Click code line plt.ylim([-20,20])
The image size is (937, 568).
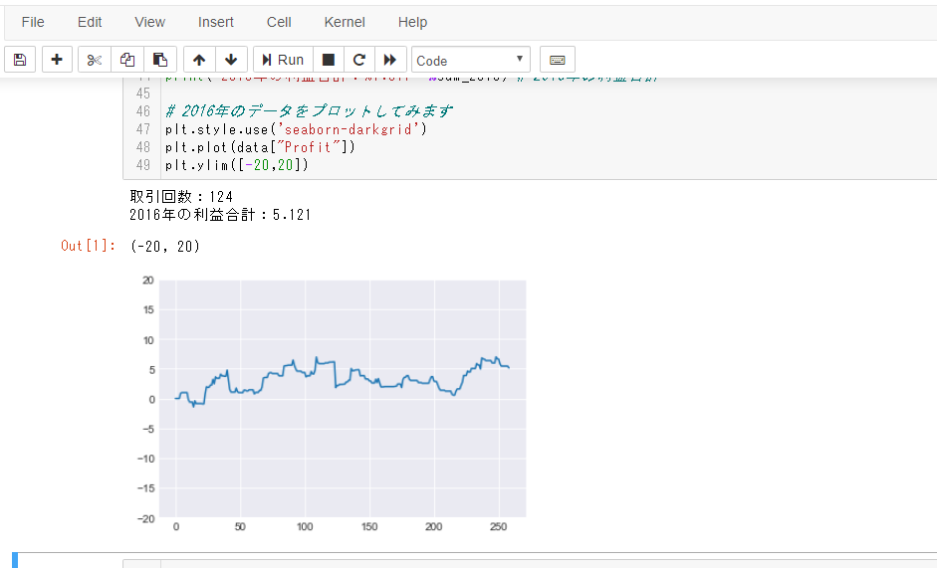(237, 165)
